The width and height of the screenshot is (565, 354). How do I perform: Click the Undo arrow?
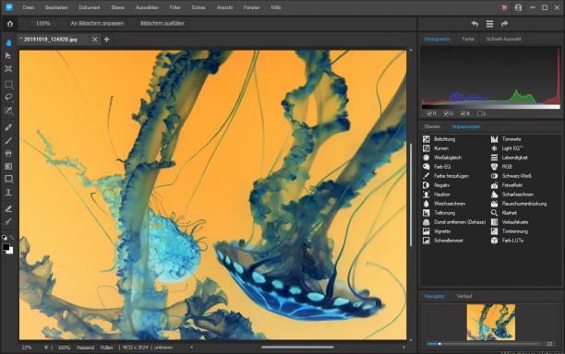[x=475, y=24]
